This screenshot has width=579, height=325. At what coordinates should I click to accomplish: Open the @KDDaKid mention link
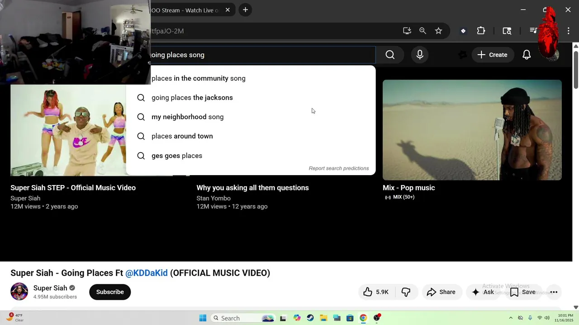(x=147, y=273)
